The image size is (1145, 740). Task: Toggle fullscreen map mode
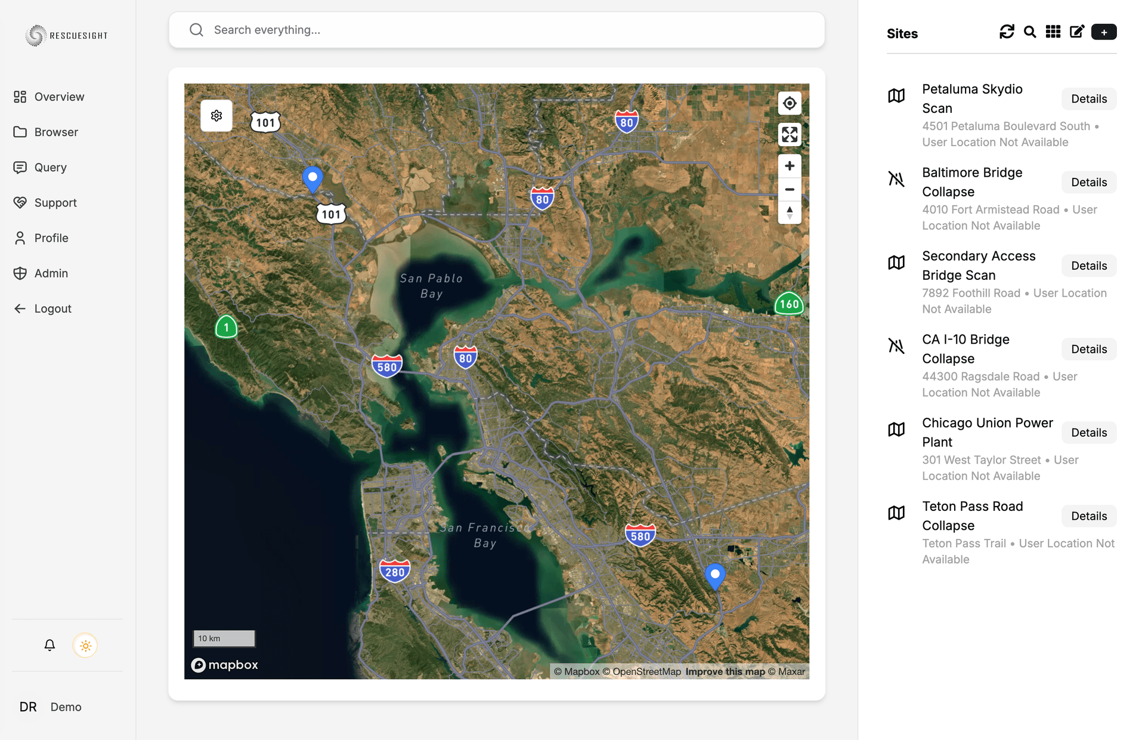[x=789, y=134]
